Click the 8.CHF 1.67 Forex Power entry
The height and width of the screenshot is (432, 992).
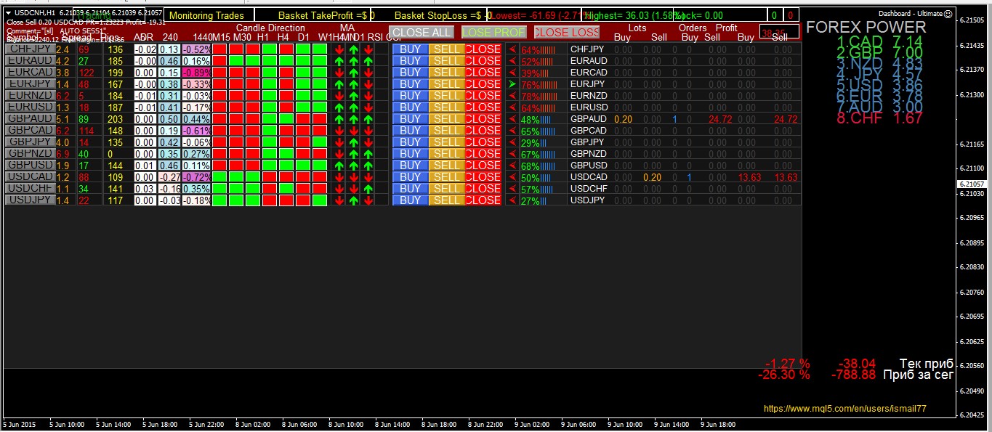click(x=879, y=118)
